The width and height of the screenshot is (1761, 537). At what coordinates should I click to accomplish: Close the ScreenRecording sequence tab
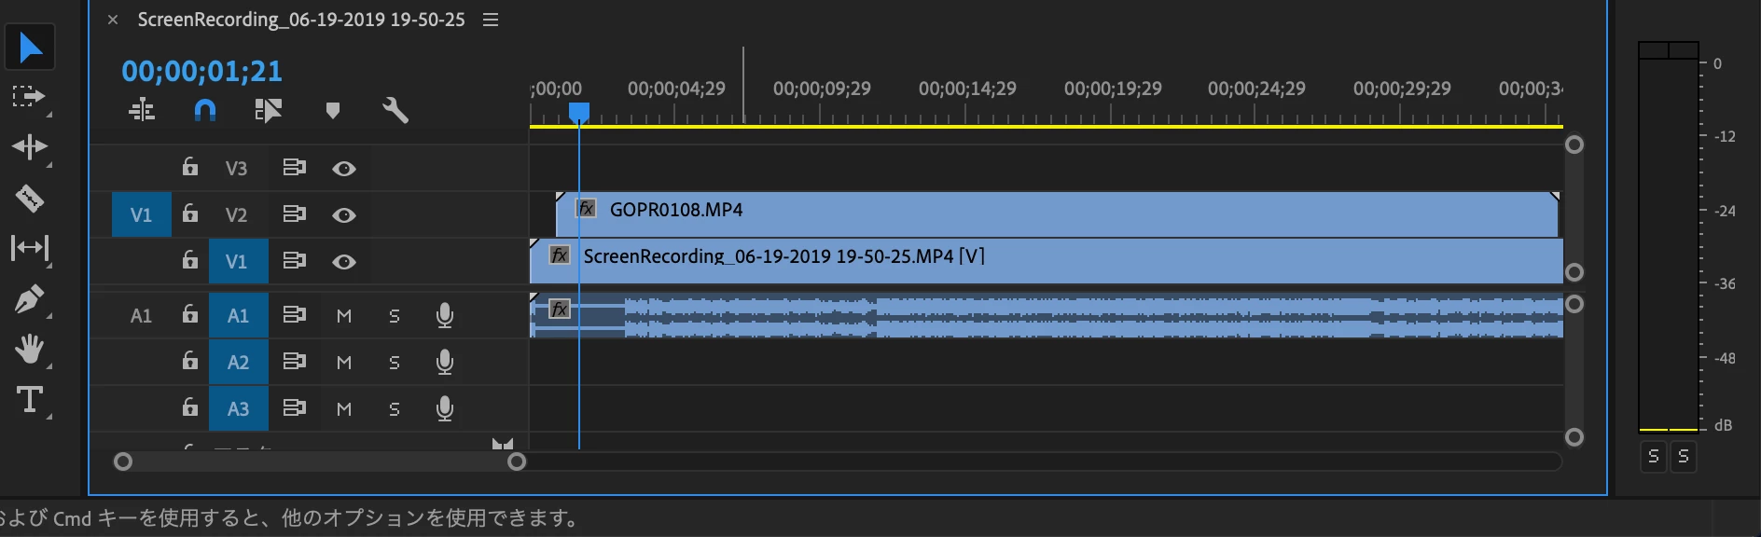point(112,20)
